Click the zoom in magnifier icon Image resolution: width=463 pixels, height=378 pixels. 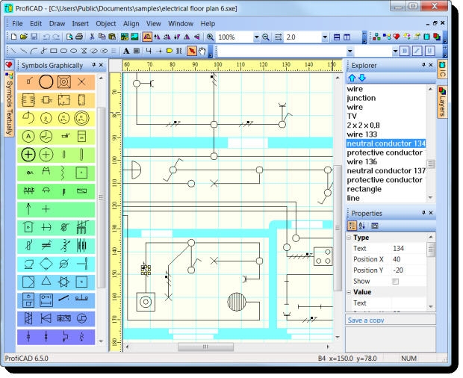point(211,37)
